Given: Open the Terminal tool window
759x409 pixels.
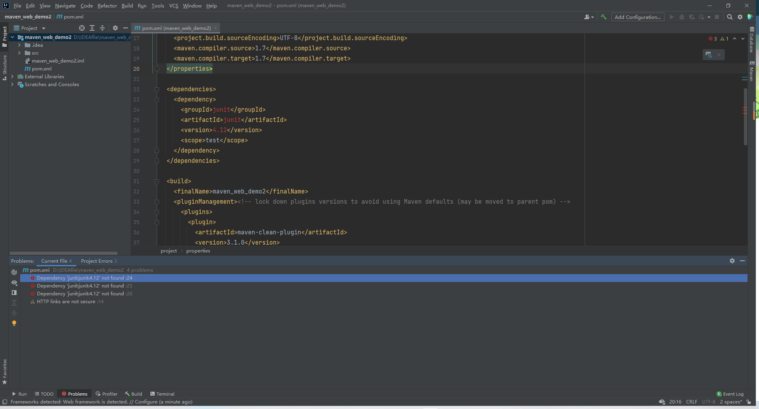Looking at the screenshot, I should pyautogui.click(x=162, y=394).
